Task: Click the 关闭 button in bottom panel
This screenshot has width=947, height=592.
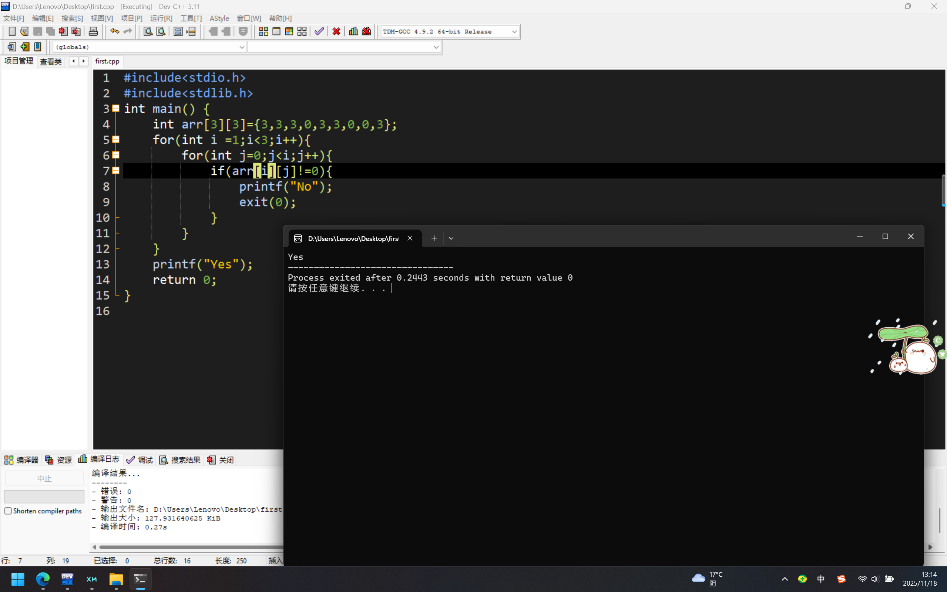Action: coord(221,460)
